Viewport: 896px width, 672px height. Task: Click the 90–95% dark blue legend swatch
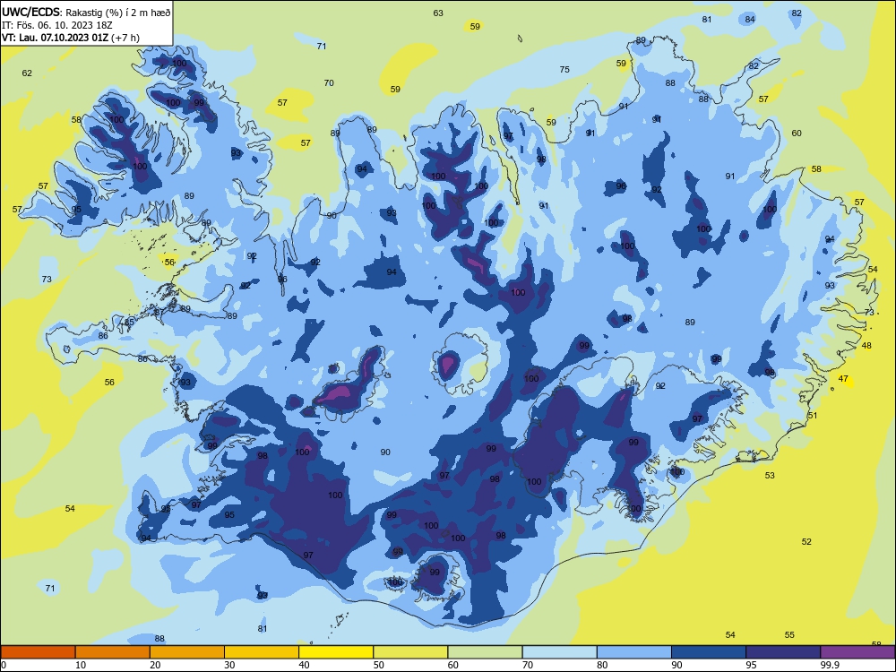[709, 652]
